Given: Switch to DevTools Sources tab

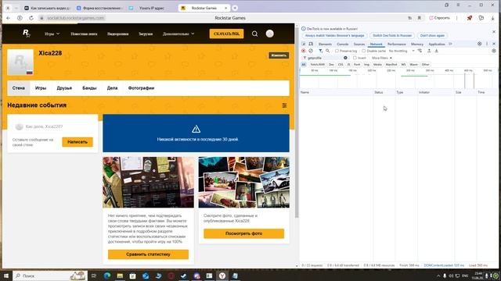Looking at the screenshot, I should tap(359, 44).
